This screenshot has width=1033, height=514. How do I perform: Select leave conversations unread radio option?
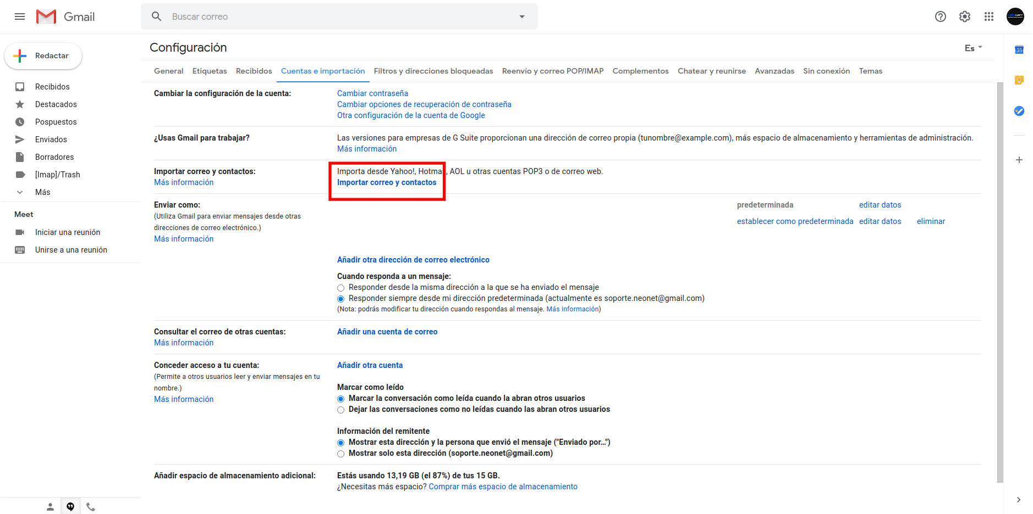(x=341, y=410)
